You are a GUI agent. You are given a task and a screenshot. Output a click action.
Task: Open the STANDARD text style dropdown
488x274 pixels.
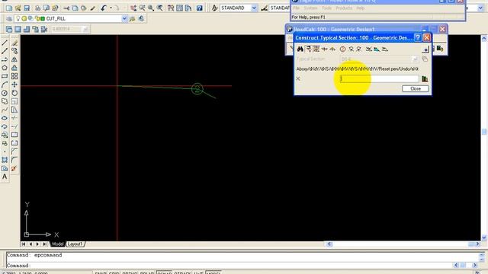coord(254,8)
